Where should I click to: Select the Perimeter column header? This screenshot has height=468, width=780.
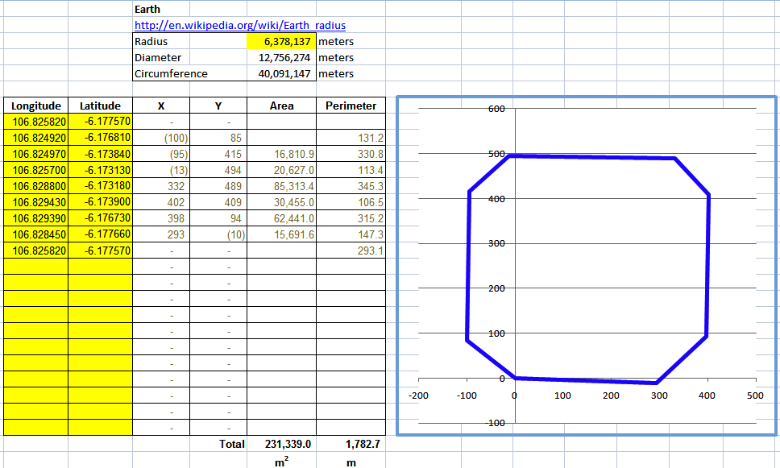point(351,106)
